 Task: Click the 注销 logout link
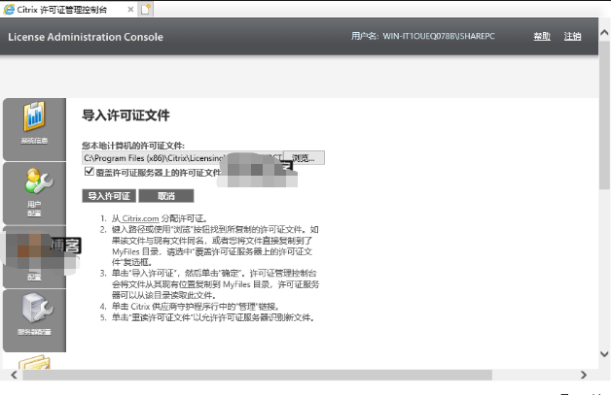(x=572, y=37)
